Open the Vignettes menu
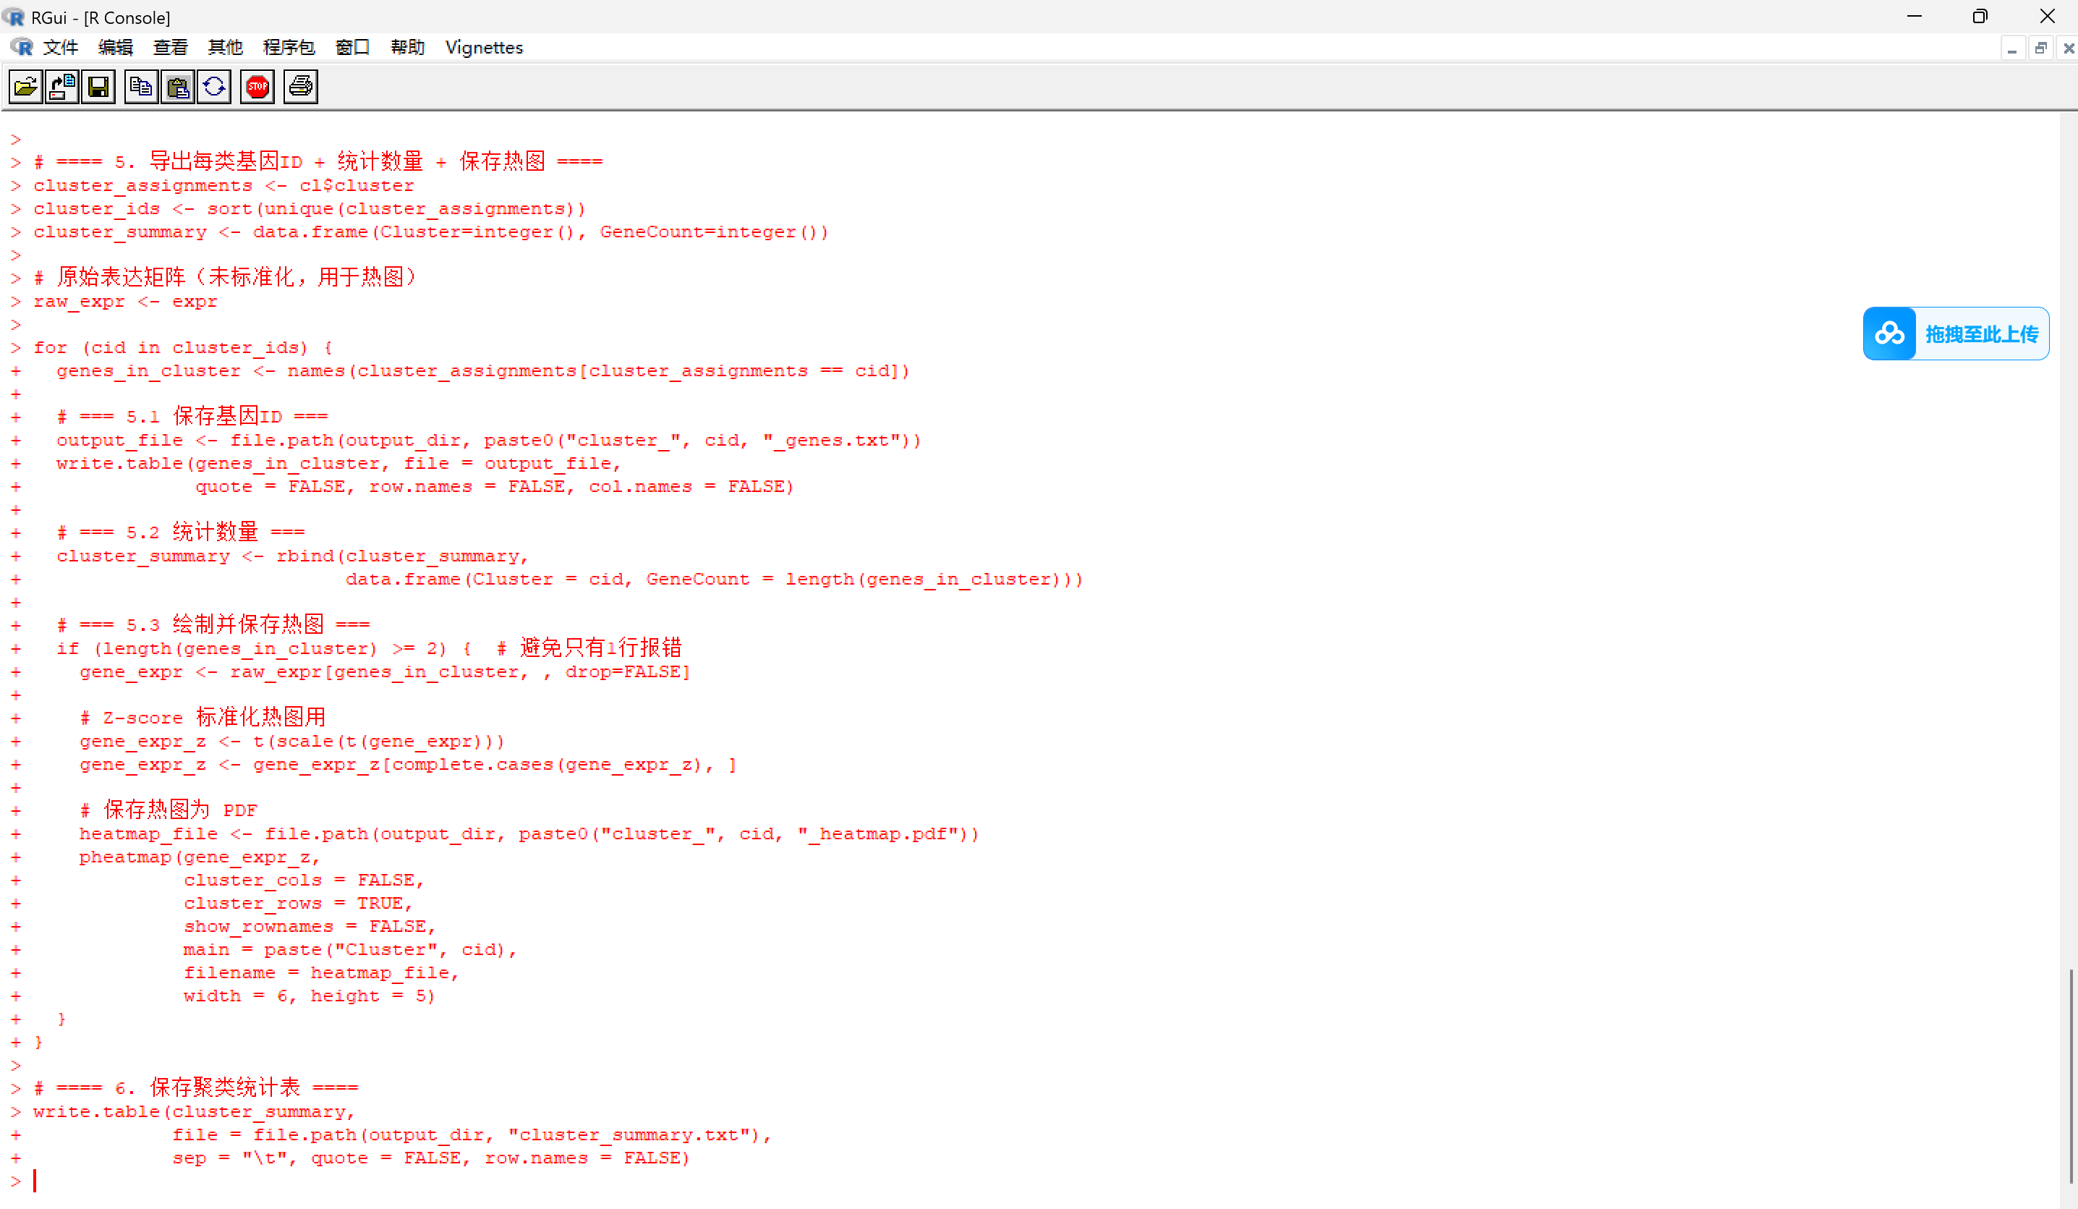2078x1209 pixels. 484,47
